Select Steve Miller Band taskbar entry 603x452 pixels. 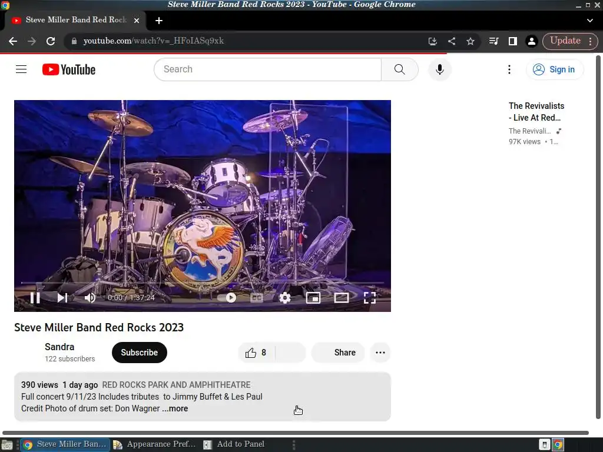[65, 444]
